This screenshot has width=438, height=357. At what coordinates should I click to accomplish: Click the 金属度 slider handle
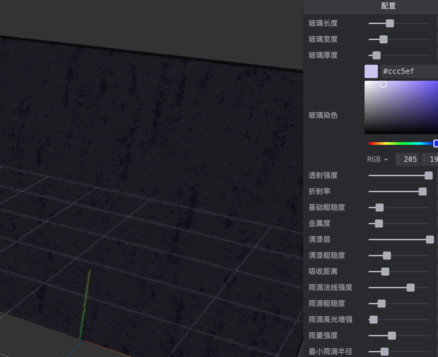tap(379, 224)
